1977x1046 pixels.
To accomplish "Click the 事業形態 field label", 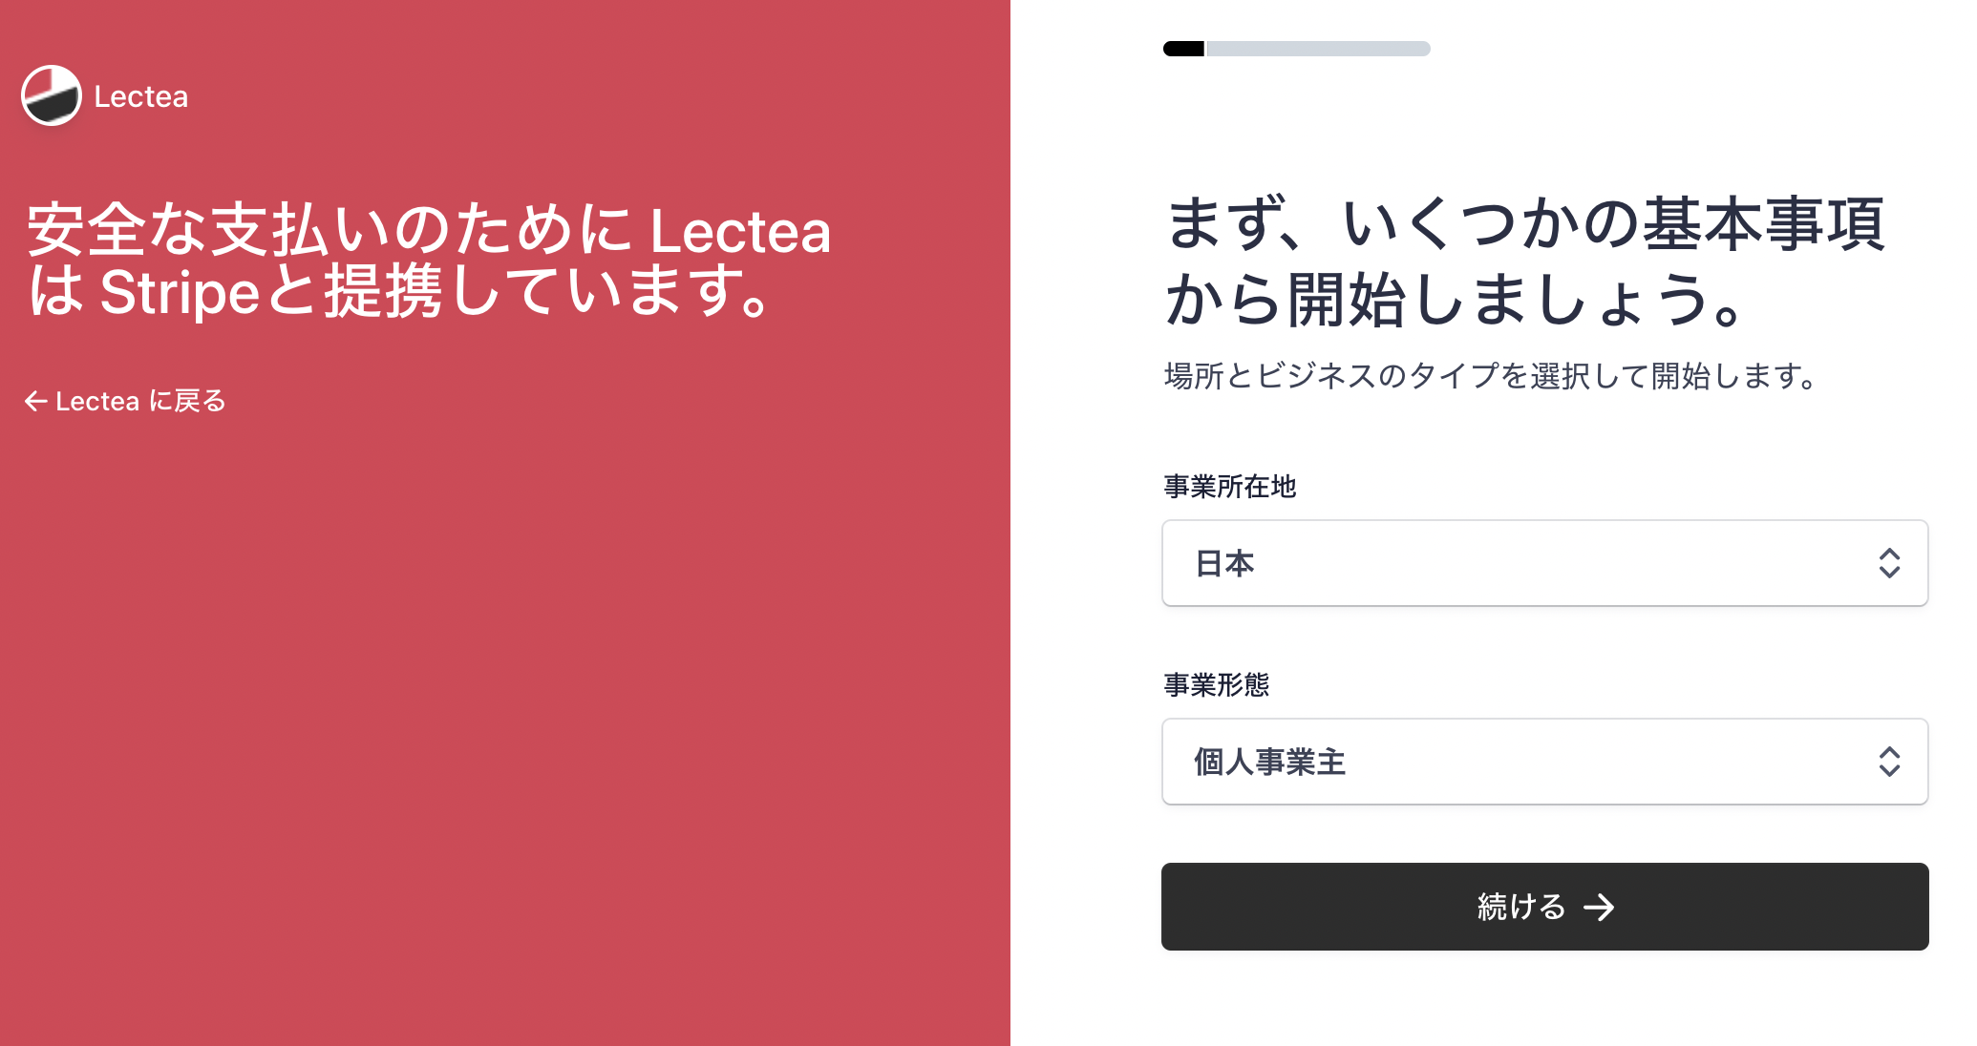I will (1217, 685).
